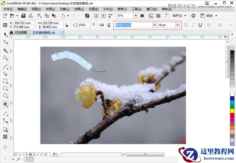Expand the zoom level dropdown
This screenshot has height=163, width=236.
pos(136,16)
